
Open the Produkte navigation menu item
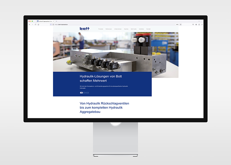click(x=101, y=29)
